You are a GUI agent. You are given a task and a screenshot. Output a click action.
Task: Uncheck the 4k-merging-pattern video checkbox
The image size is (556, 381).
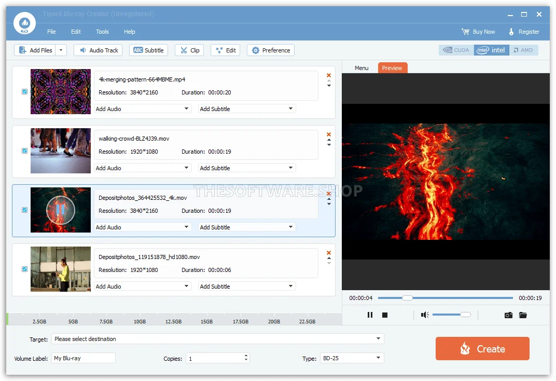pyautogui.click(x=25, y=91)
